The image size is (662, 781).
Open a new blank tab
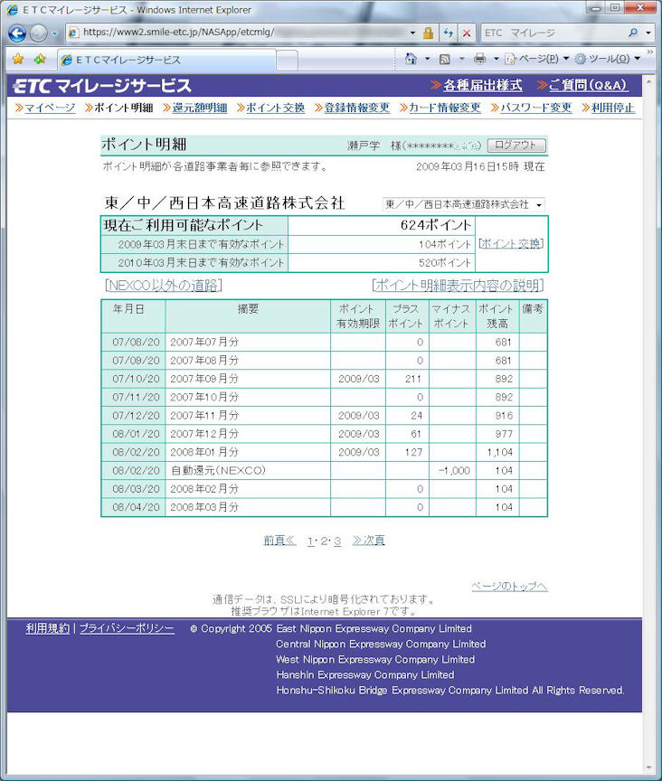[x=287, y=61]
